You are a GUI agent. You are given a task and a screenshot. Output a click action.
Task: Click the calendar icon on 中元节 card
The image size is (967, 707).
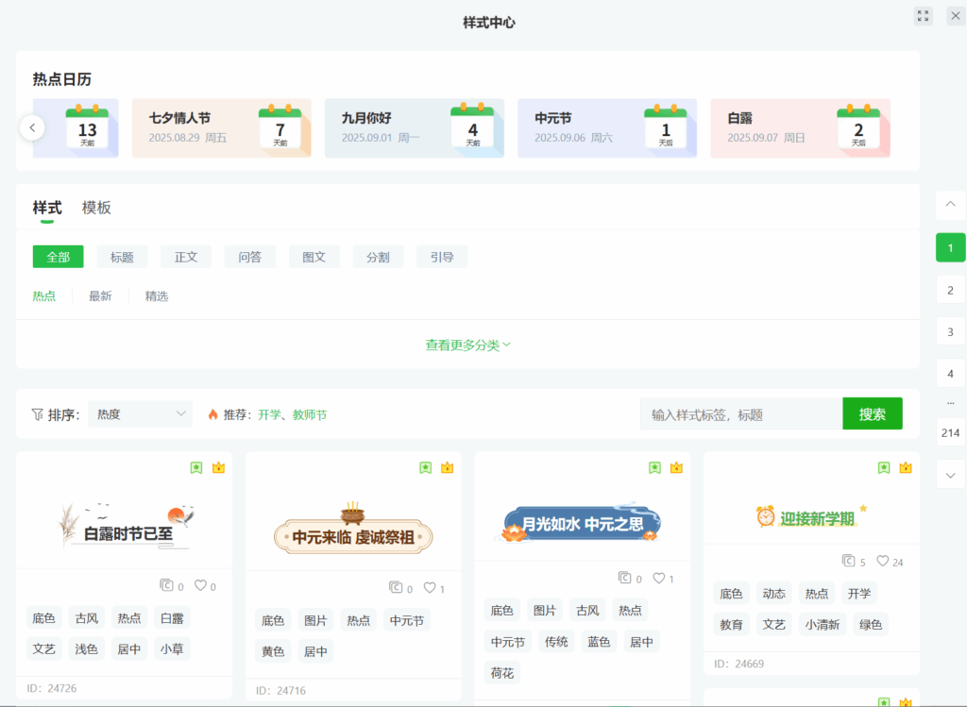[x=666, y=127]
